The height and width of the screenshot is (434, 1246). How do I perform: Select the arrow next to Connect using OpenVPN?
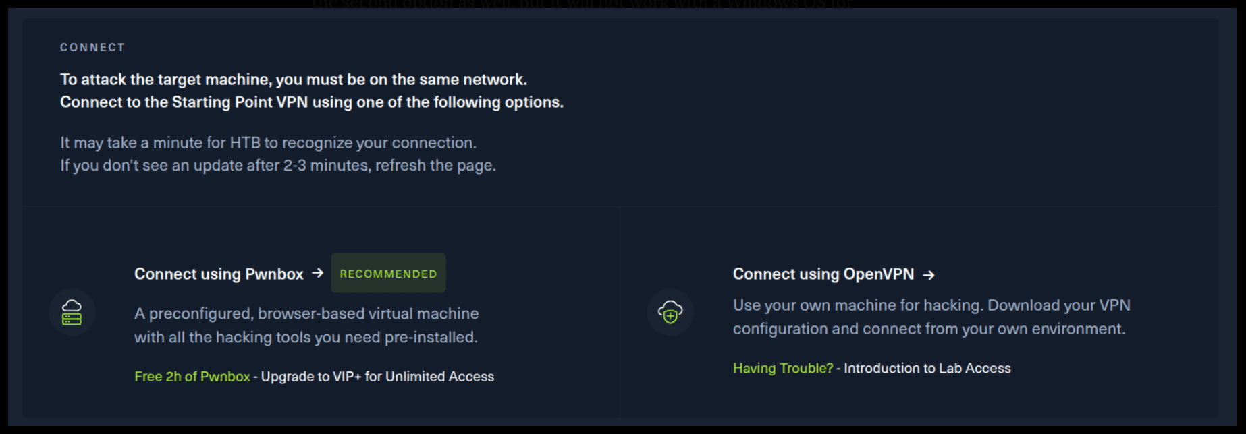[x=930, y=274]
